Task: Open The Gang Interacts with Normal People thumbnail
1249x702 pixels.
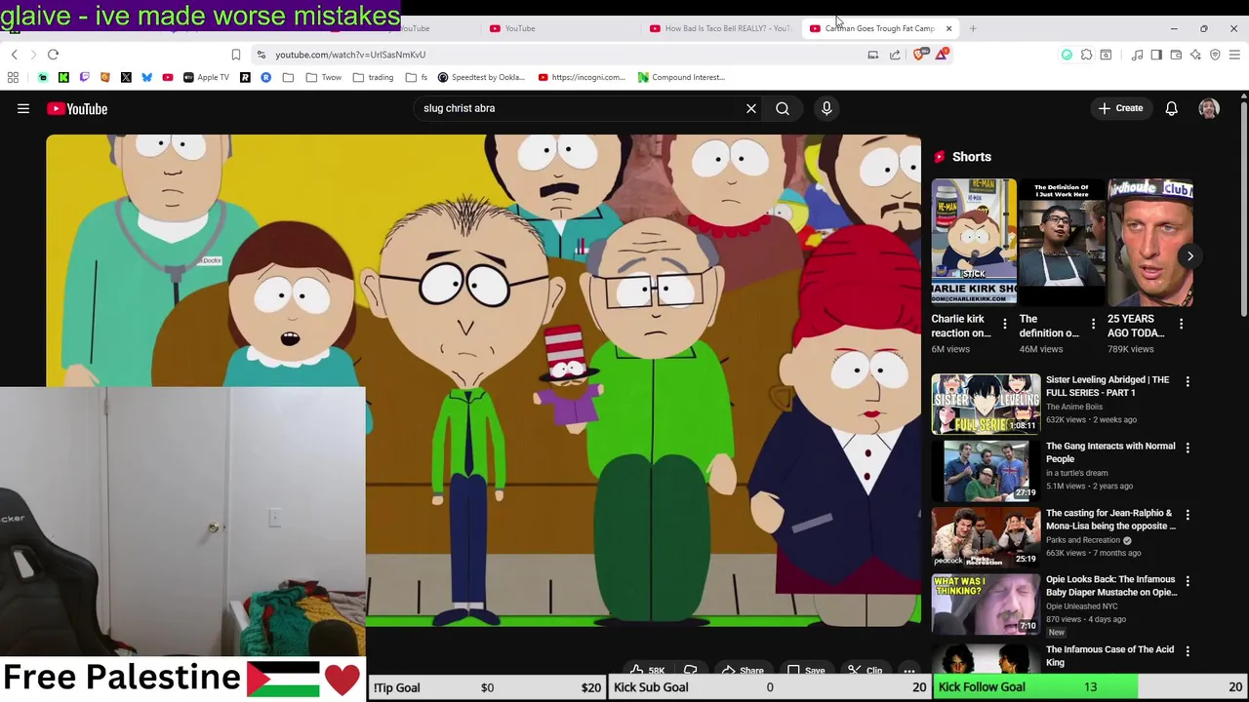Action: click(x=986, y=470)
